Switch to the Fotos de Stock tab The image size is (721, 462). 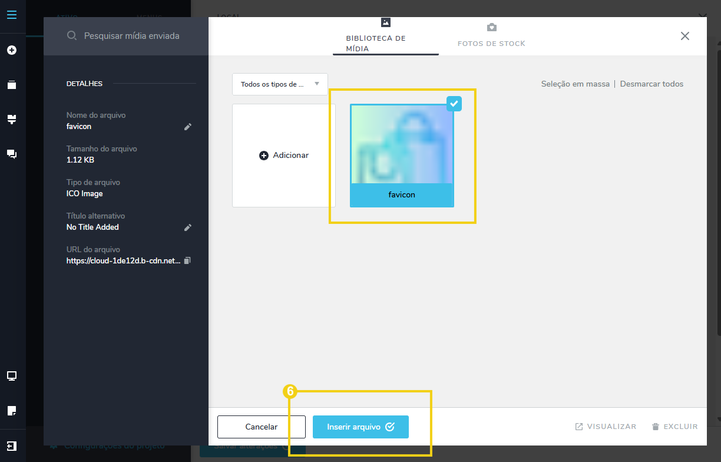click(x=491, y=37)
